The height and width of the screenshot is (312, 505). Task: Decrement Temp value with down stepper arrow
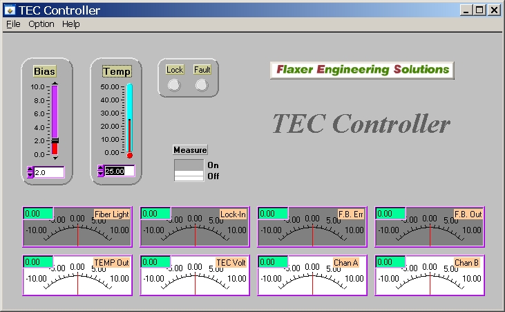[101, 174]
